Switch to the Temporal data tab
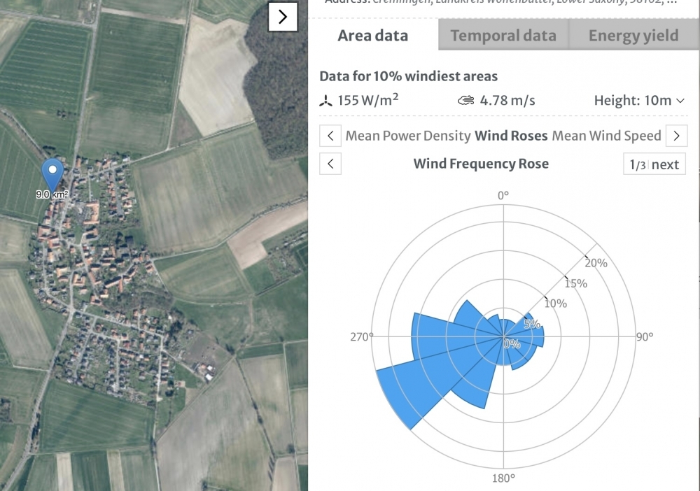Image resolution: width=700 pixels, height=491 pixels. pyautogui.click(x=503, y=36)
